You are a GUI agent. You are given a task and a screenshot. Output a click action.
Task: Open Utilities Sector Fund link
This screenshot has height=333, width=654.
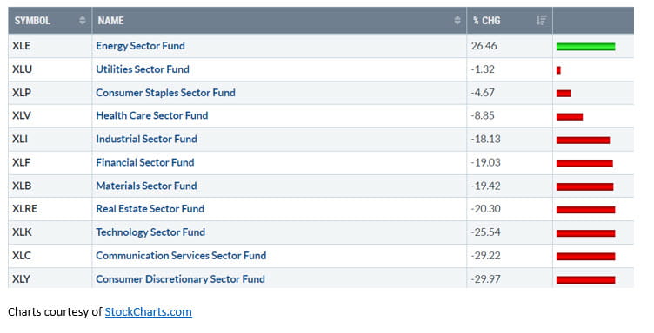pos(143,69)
